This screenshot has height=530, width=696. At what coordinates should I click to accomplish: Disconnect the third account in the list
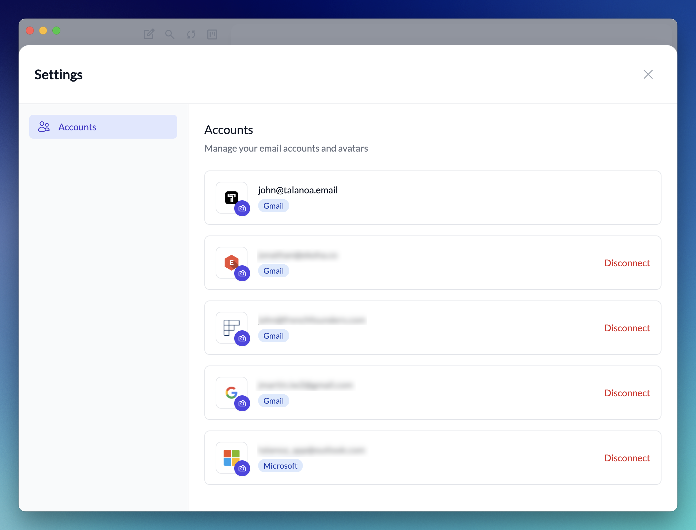(627, 328)
